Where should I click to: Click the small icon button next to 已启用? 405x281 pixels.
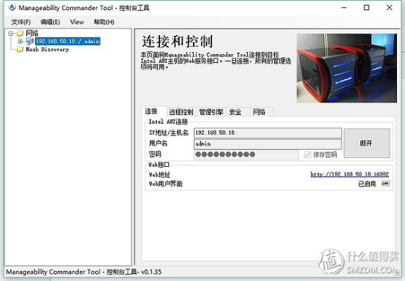386,184
